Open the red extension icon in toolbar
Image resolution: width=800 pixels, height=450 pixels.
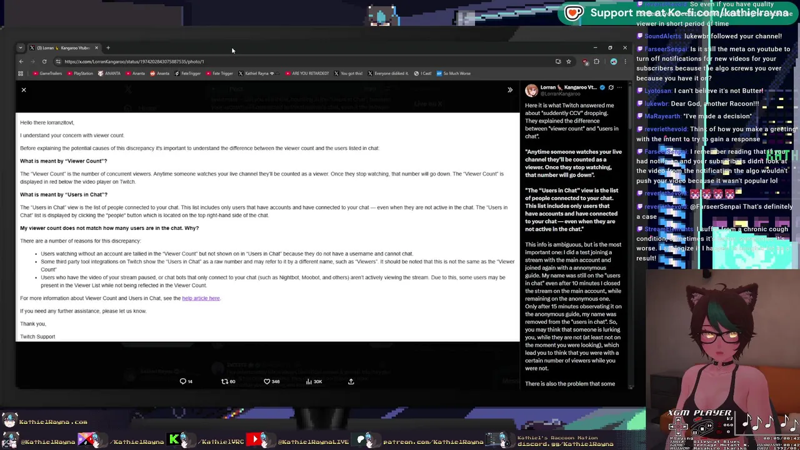coord(586,61)
